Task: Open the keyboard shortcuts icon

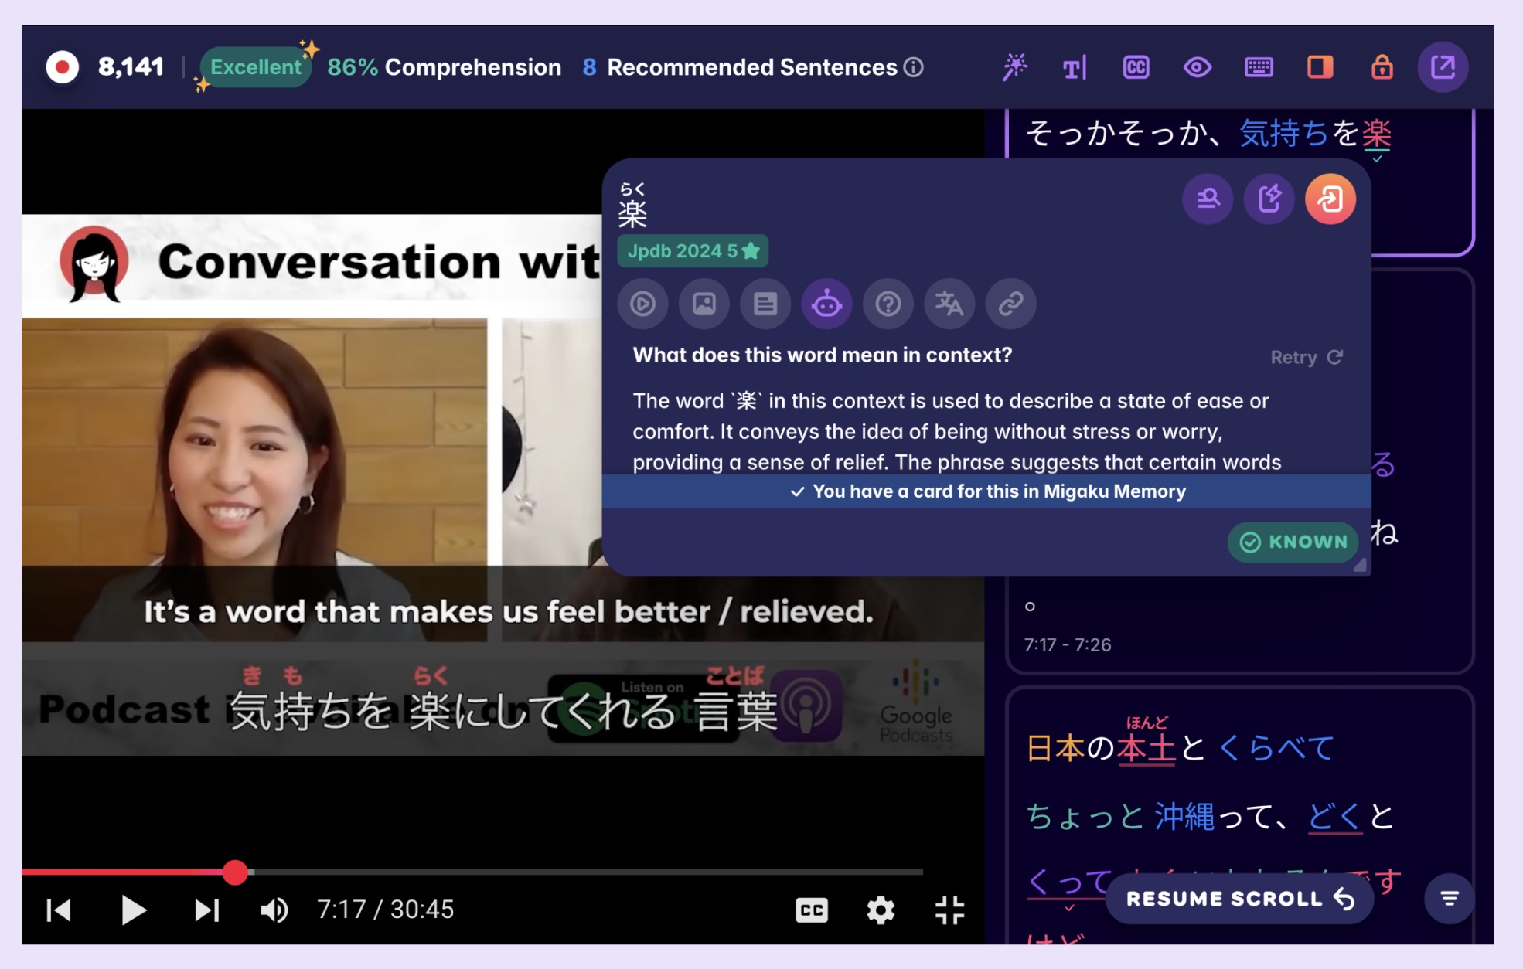Action: pos(1259,68)
